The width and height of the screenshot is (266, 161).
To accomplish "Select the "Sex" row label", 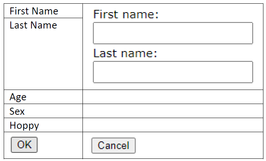I will click(x=17, y=111).
